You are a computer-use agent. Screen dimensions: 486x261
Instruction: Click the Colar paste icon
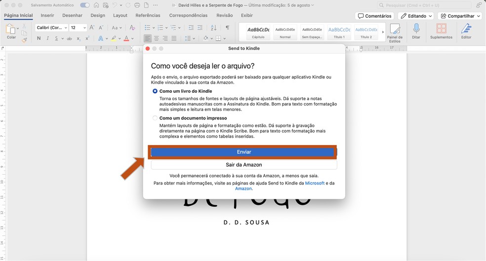(10, 30)
